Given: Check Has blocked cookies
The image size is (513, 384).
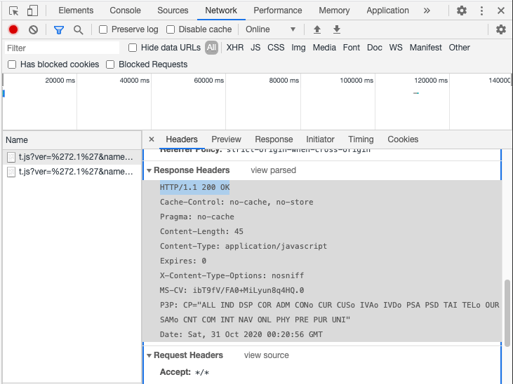Looking at the screenshot, I should coord(12,64).
